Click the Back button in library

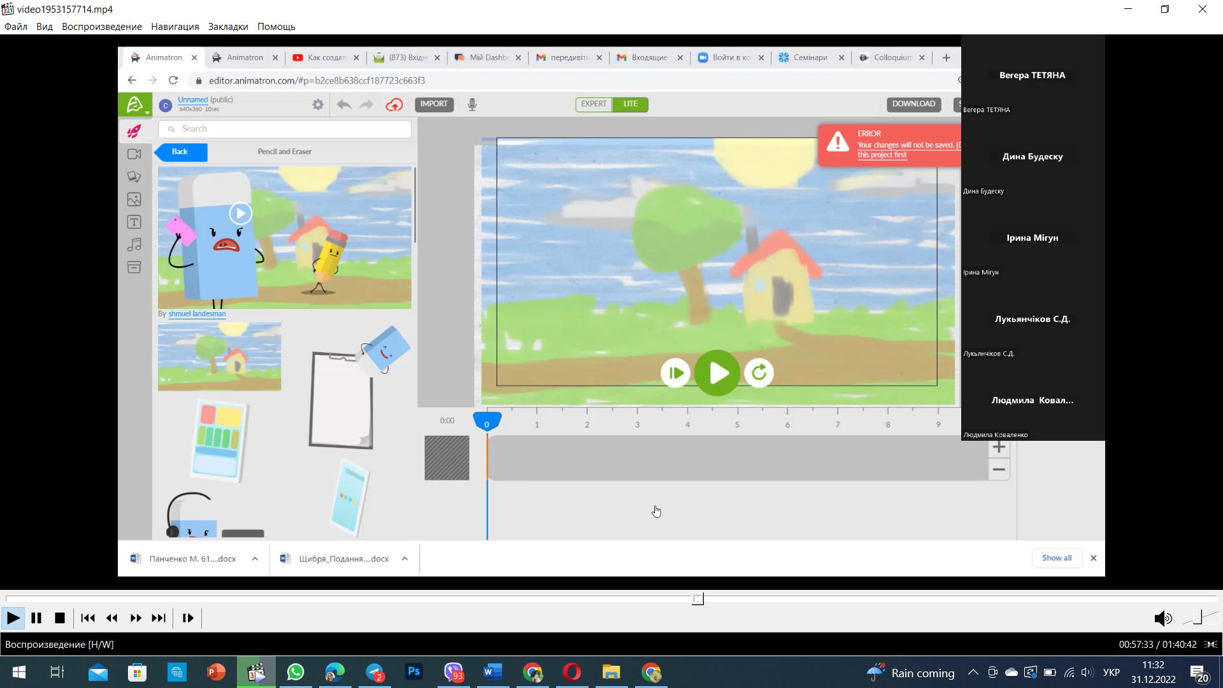coord(180,152)
